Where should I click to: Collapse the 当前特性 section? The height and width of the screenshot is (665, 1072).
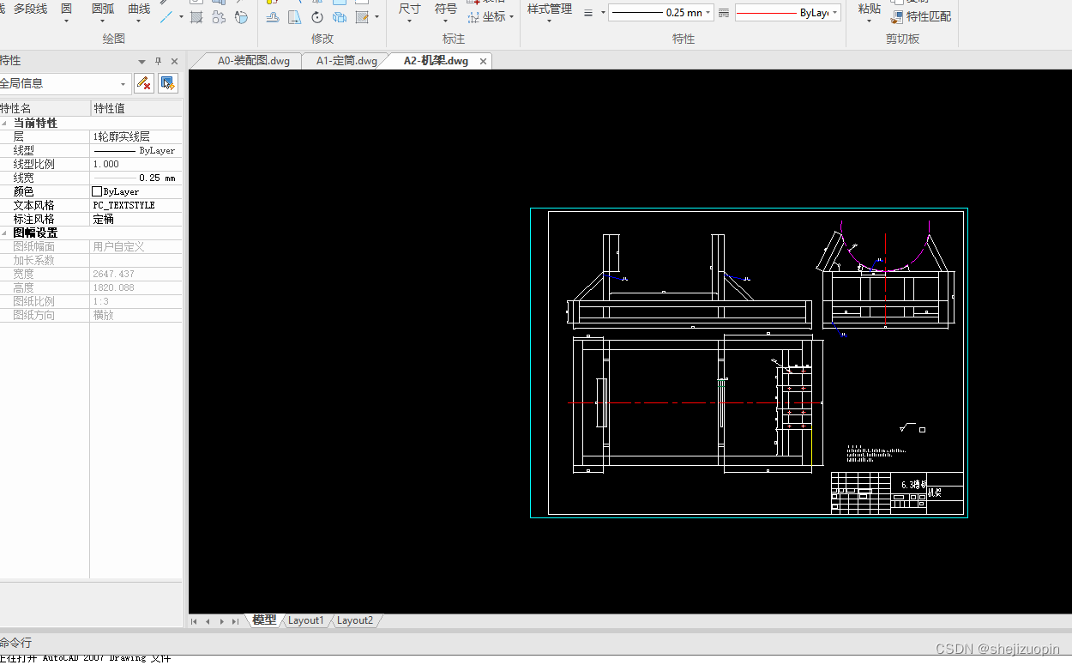[x=4, y=123]
